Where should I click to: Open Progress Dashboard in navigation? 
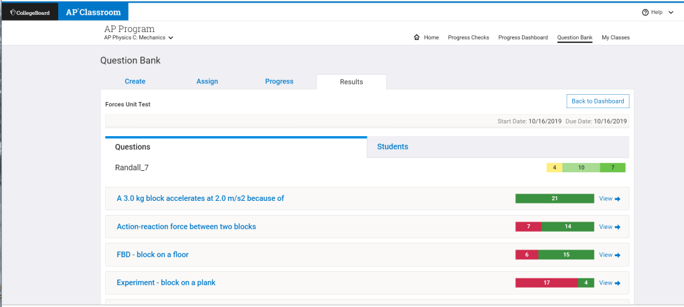click(523, 37)
